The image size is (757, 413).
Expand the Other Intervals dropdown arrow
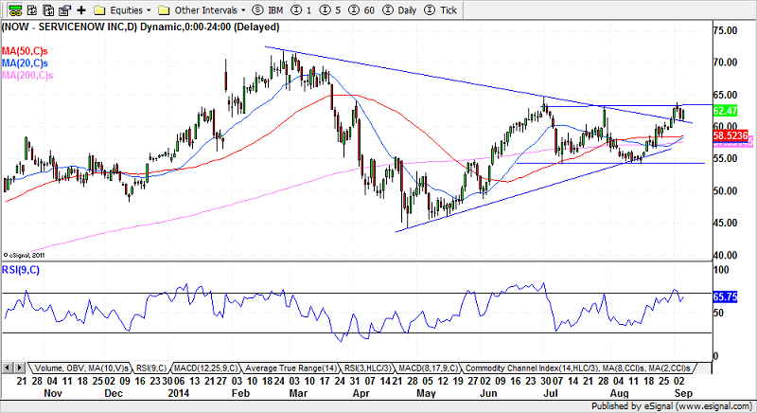pos(243,10)
